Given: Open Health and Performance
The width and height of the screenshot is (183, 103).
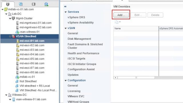Looking at the screenshot, I should (x=83, y=53).
